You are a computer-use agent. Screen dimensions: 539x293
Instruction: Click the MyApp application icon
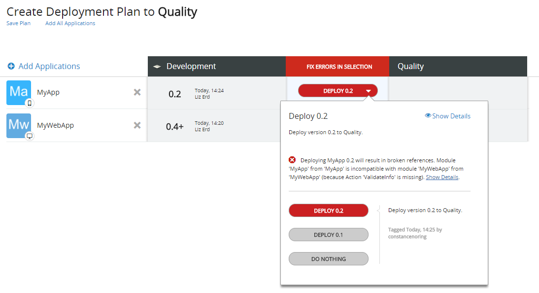[18, 92]
